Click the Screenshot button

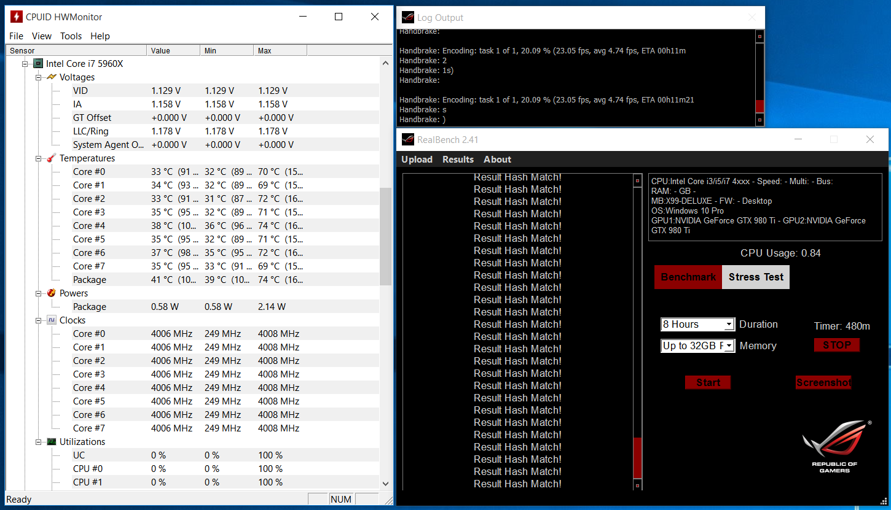point(823,383)
